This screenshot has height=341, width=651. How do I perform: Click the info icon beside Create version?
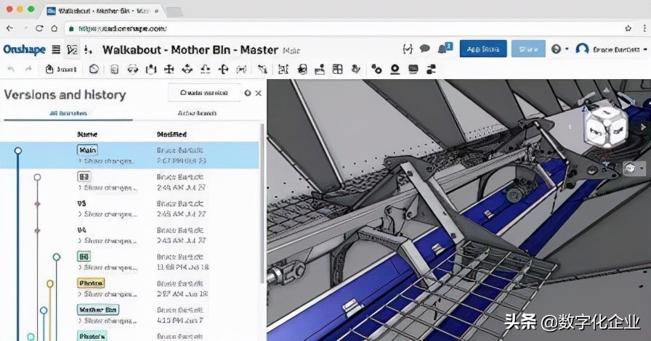coord(248,93)
